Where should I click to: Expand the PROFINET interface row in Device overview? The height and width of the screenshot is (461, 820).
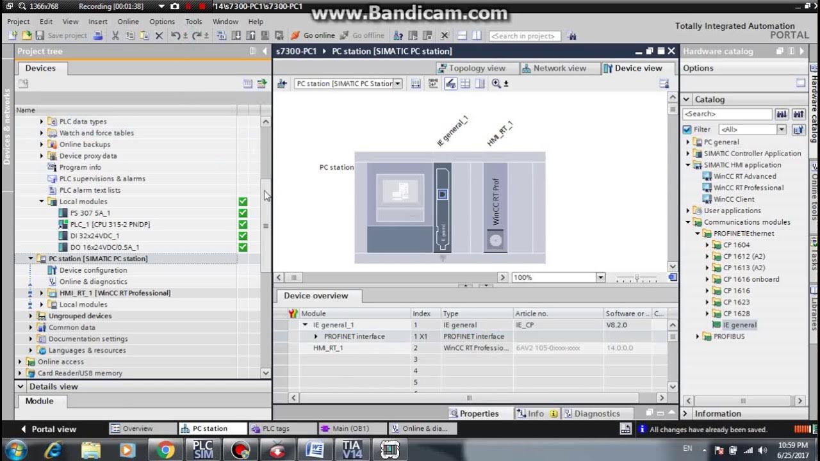tap(316, 337)
